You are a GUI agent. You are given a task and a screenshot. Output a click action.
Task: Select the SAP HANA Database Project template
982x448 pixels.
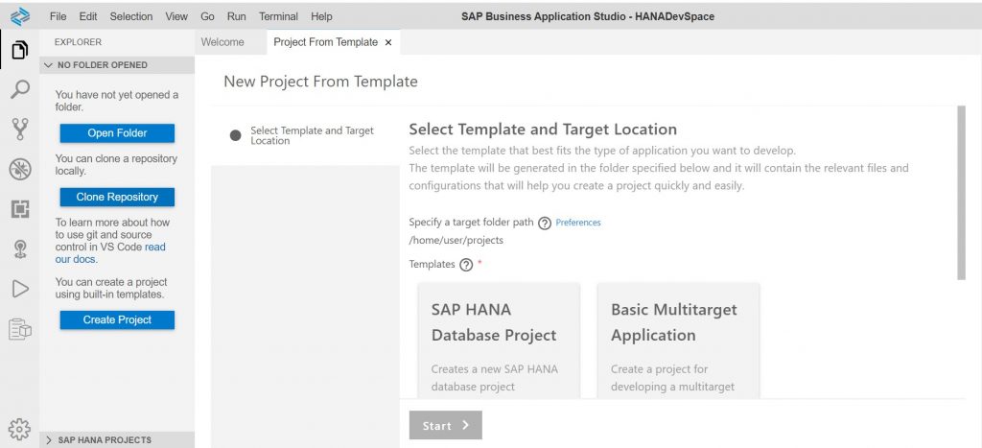pos(499,341)
